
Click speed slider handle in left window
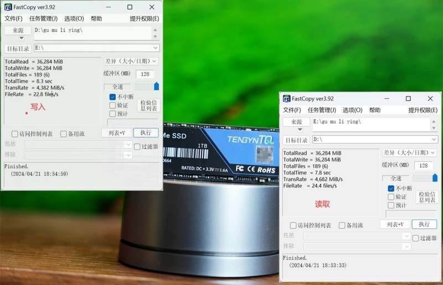(x=157, y=86)
